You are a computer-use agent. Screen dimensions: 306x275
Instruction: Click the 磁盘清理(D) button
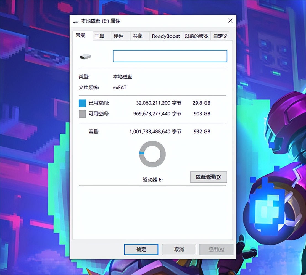tap(209, 177)
